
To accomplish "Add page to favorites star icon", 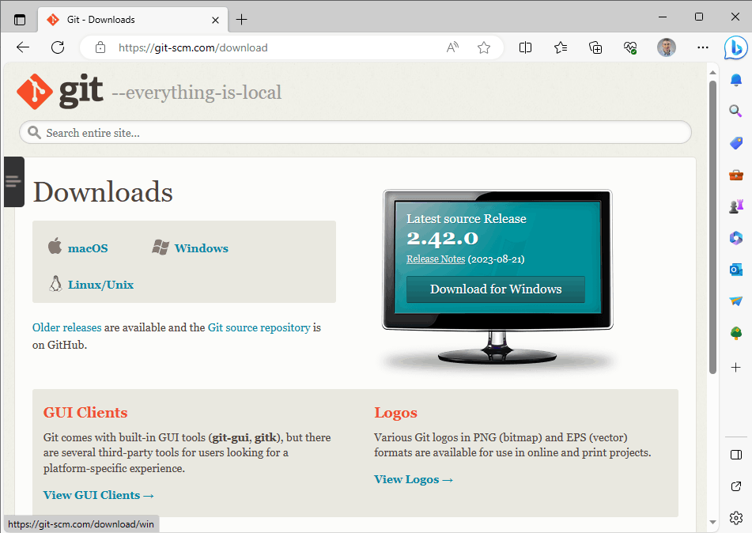I will coord(484,47).
